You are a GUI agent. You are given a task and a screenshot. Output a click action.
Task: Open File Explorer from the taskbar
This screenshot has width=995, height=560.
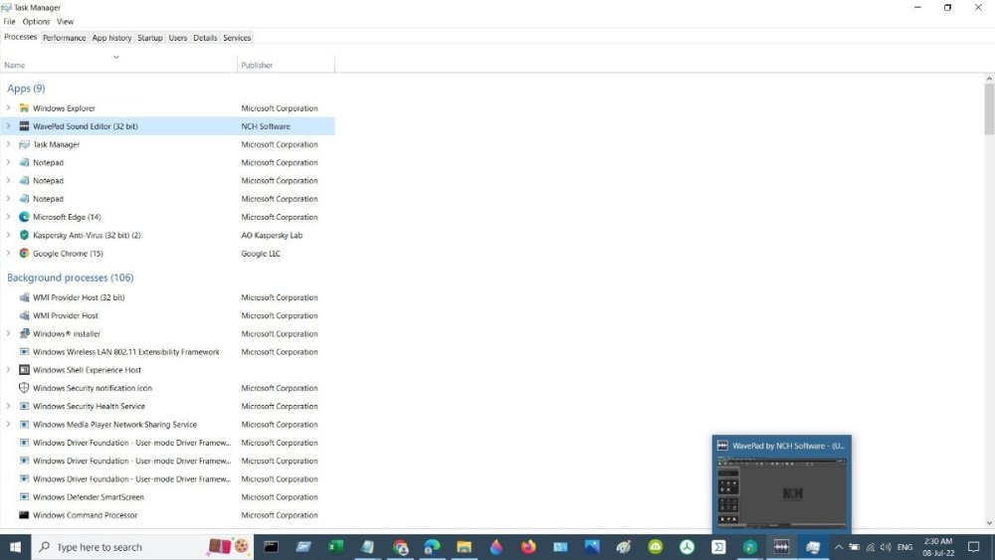click(464, 547)
